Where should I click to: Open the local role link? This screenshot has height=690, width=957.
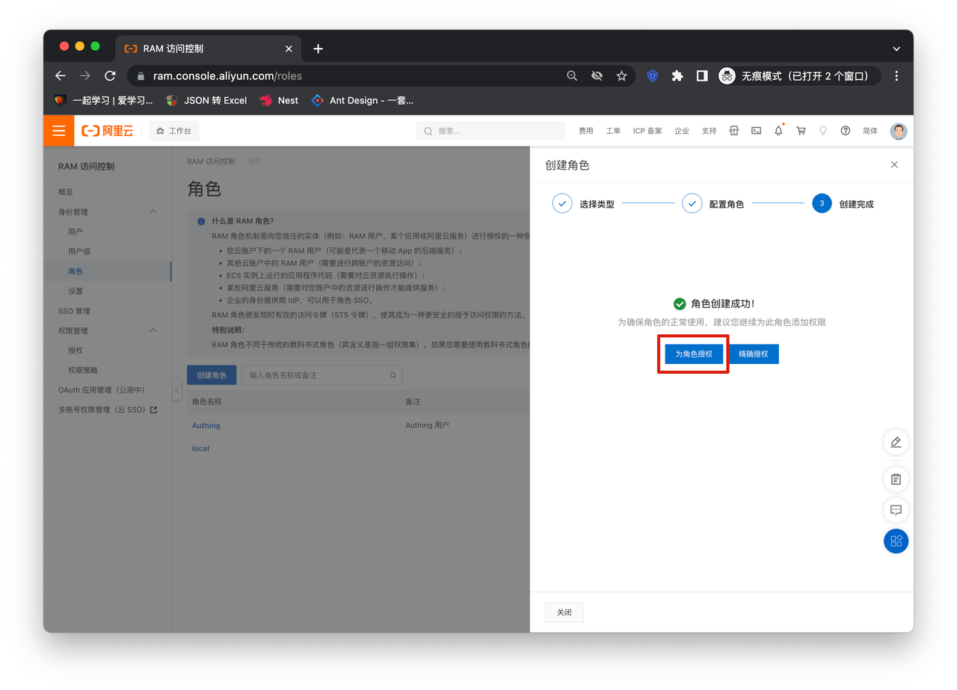coord(200,449)
